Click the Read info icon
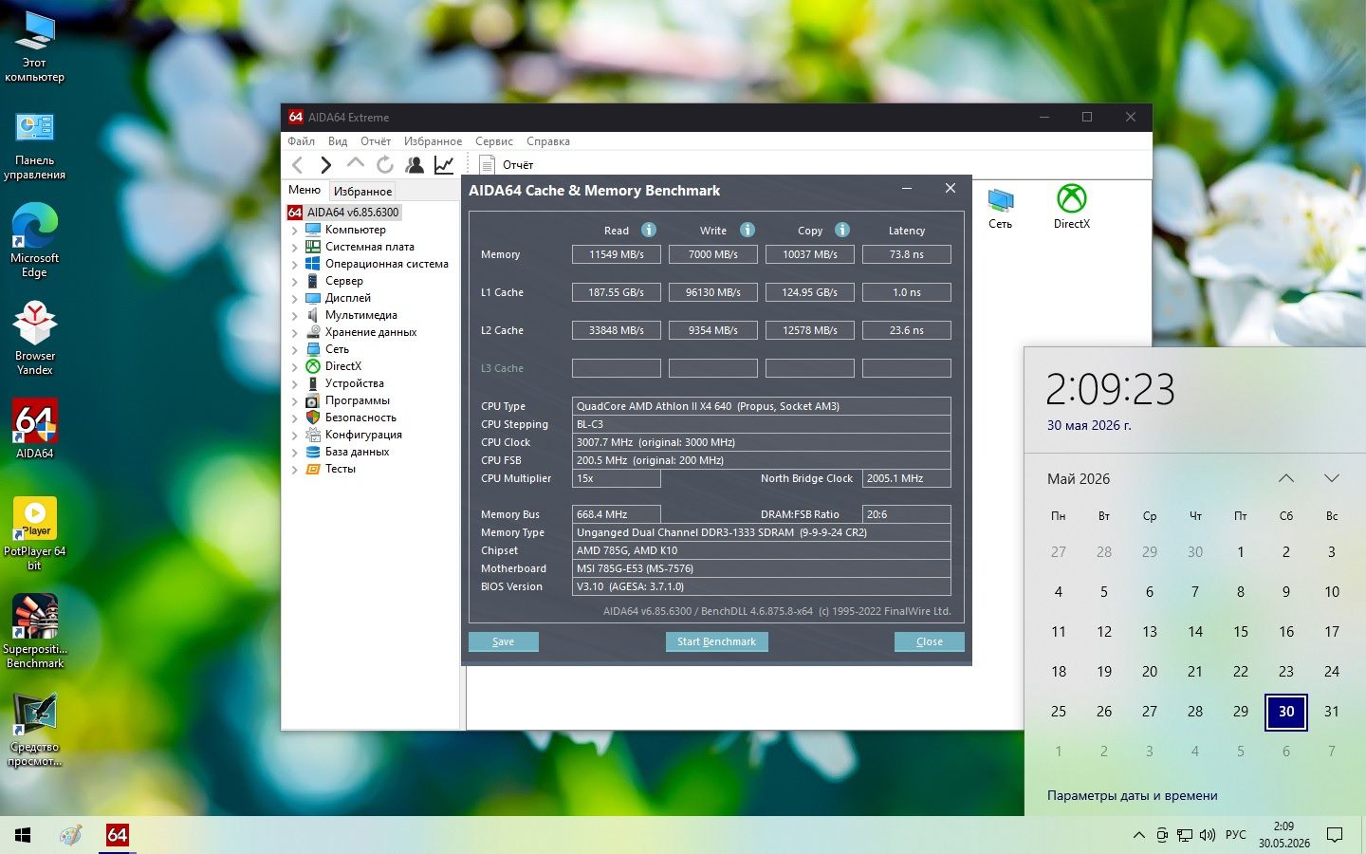This screenshot has width=1366, height=854. pyautogui.click(x=649, y=230)
